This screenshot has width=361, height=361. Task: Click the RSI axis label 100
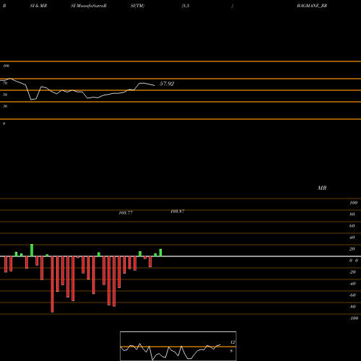(6, 66)
